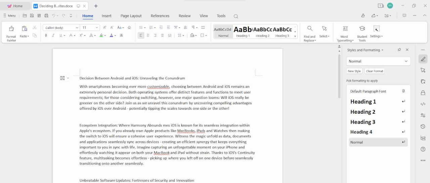This screenshot has height=183, width=430.
Task: Click the Undo arrow
Action: tap(54, 16)
